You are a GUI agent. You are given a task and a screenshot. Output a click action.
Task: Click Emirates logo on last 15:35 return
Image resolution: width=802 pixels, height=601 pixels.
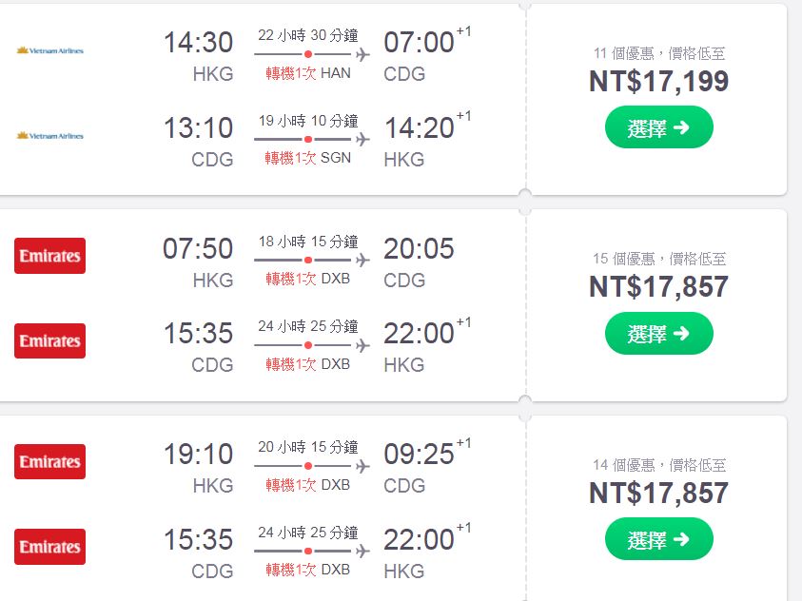tap(50, 546)
